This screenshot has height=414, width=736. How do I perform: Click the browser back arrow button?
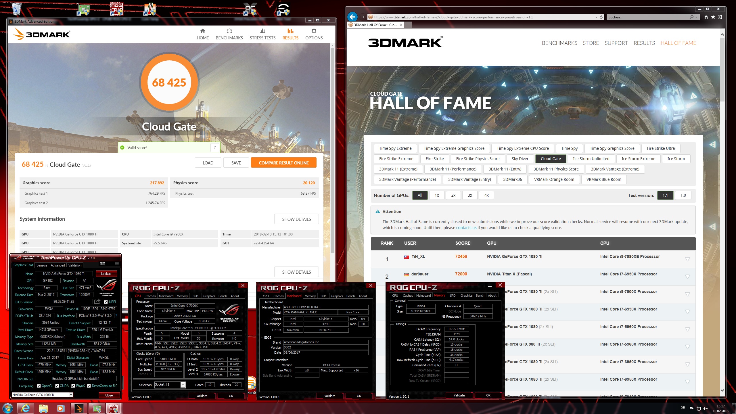pos(352,17)
